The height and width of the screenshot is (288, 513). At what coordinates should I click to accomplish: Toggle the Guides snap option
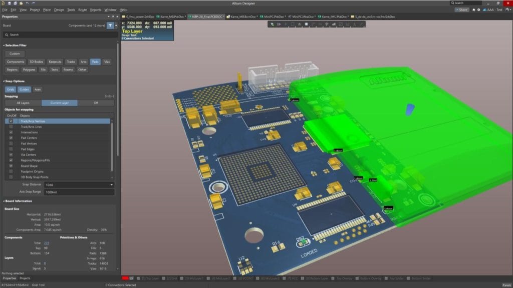[x=26, y=88]
